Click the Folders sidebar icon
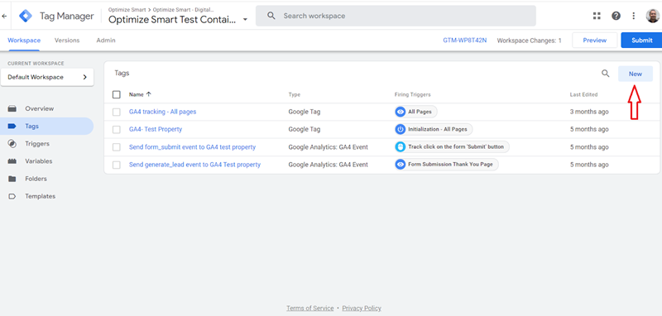This screenshot has width=662, height=316. pyautogui.click(x=12, y=179)
